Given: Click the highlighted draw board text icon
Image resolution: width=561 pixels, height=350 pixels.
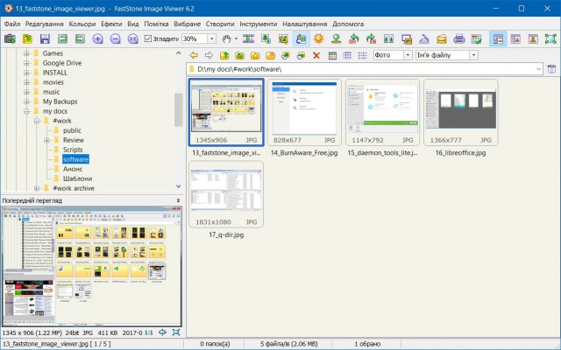Looking at the screenshot, I should 301,38.
